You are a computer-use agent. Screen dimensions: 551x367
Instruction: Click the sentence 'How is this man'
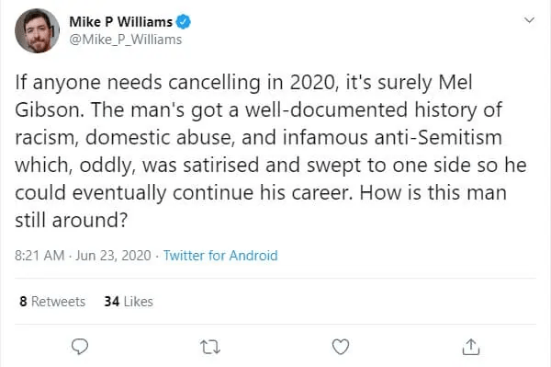(x=433, y=192)
